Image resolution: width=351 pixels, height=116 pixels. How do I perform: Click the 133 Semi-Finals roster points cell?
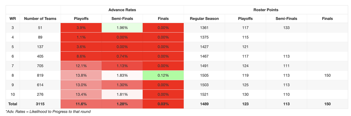286,28
